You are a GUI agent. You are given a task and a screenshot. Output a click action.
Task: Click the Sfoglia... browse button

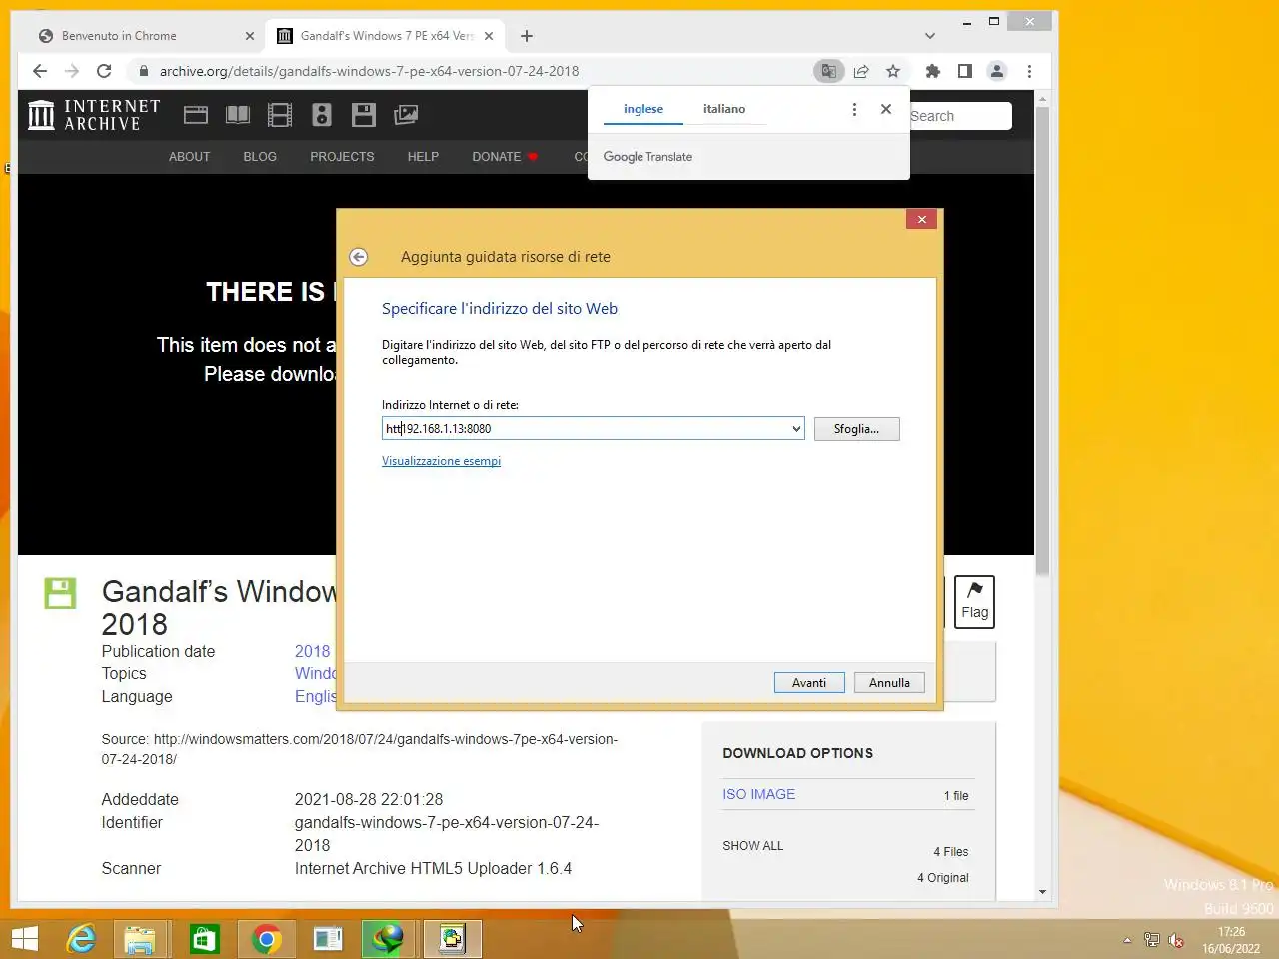tap(857, 429)
